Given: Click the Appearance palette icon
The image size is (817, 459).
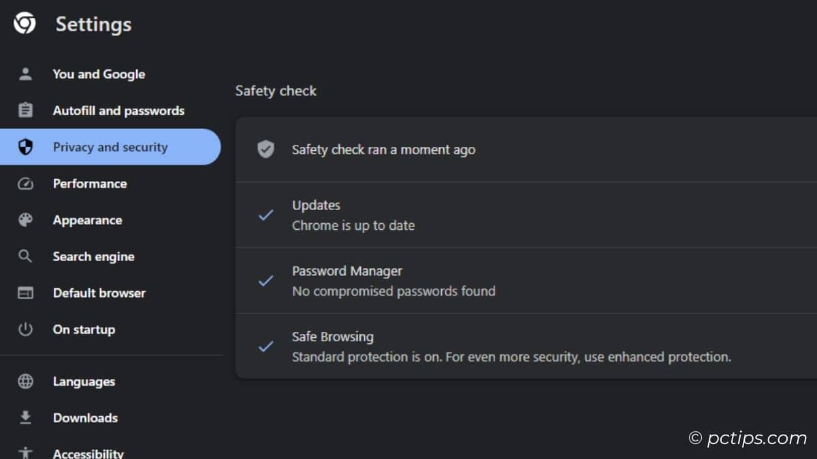Looking at the screenshot, I should (x=25, y=220).
